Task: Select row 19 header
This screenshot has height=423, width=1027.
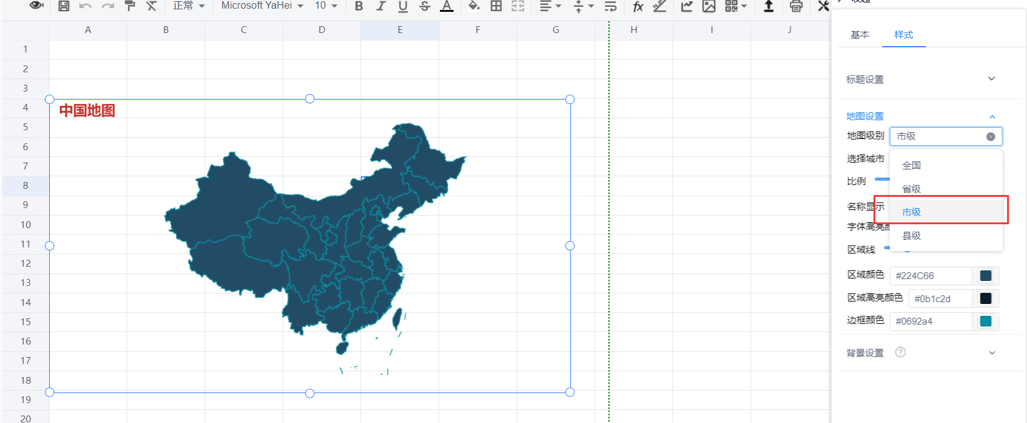Action: pyautogui.click(x=26, y=400)
